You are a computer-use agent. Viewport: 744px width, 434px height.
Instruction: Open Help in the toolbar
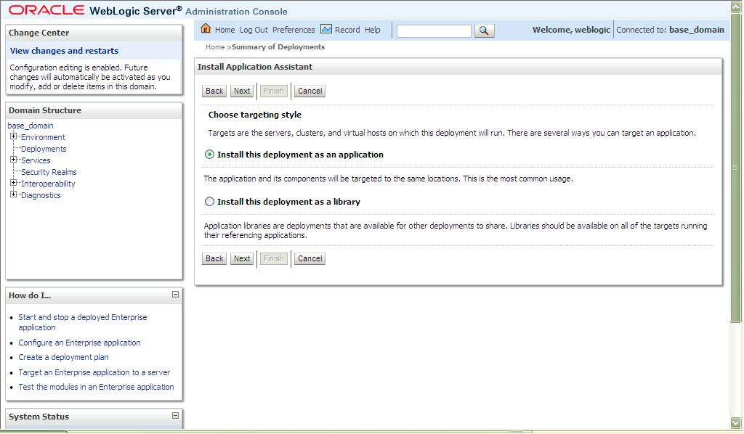[x=373, y=30]
